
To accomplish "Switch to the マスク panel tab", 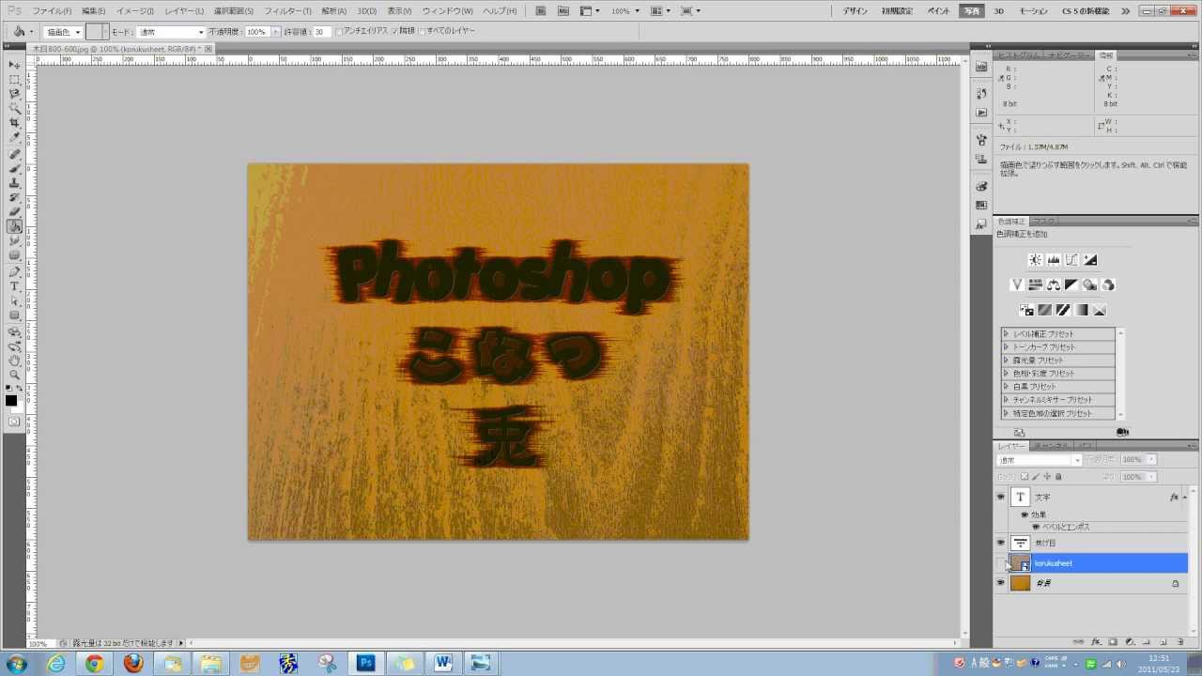I will click(1043, 222).
